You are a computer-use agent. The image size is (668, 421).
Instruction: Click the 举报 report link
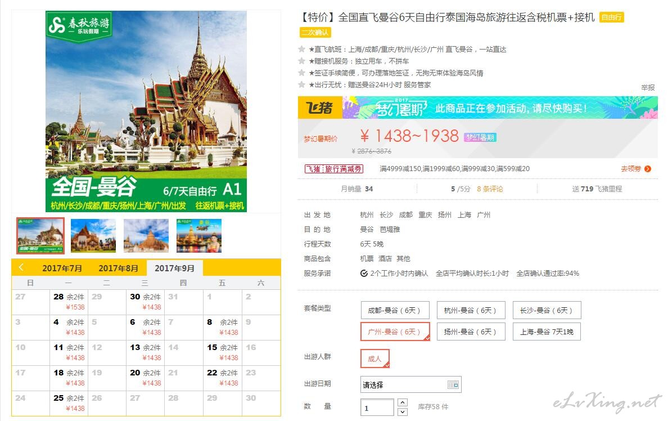648,87
